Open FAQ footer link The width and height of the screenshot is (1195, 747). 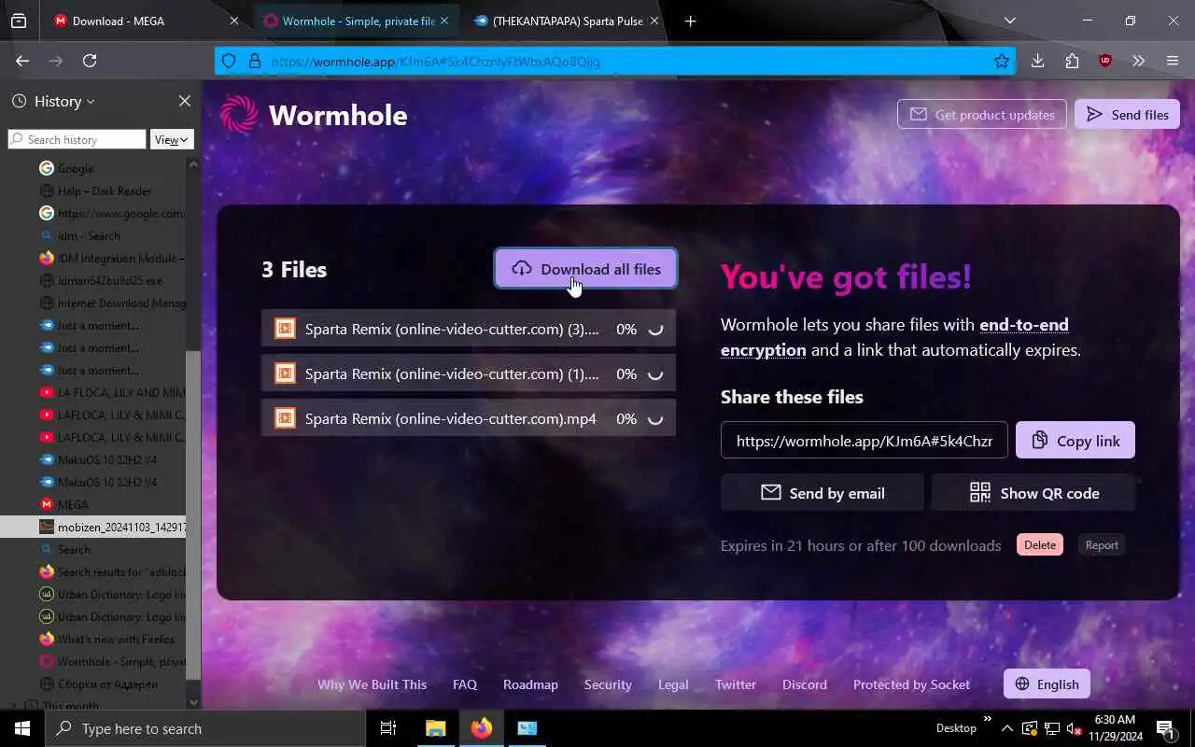click(x=465, y=684)
